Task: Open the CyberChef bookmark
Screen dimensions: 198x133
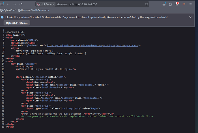Action: 8,10
